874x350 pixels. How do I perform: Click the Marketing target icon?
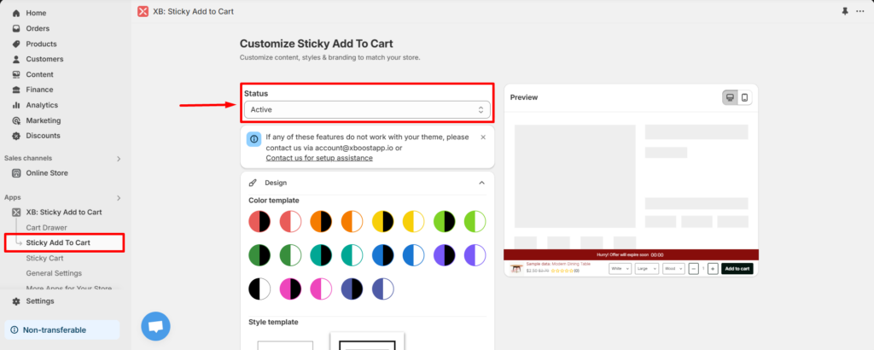coord(16,120)
